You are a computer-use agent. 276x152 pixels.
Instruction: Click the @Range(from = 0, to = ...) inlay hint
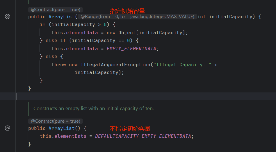(x=137, y=17)
